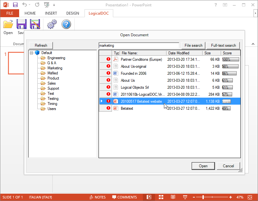Click the zoom slider handle in status bar
258x201 pixels.
click(203, 197)
